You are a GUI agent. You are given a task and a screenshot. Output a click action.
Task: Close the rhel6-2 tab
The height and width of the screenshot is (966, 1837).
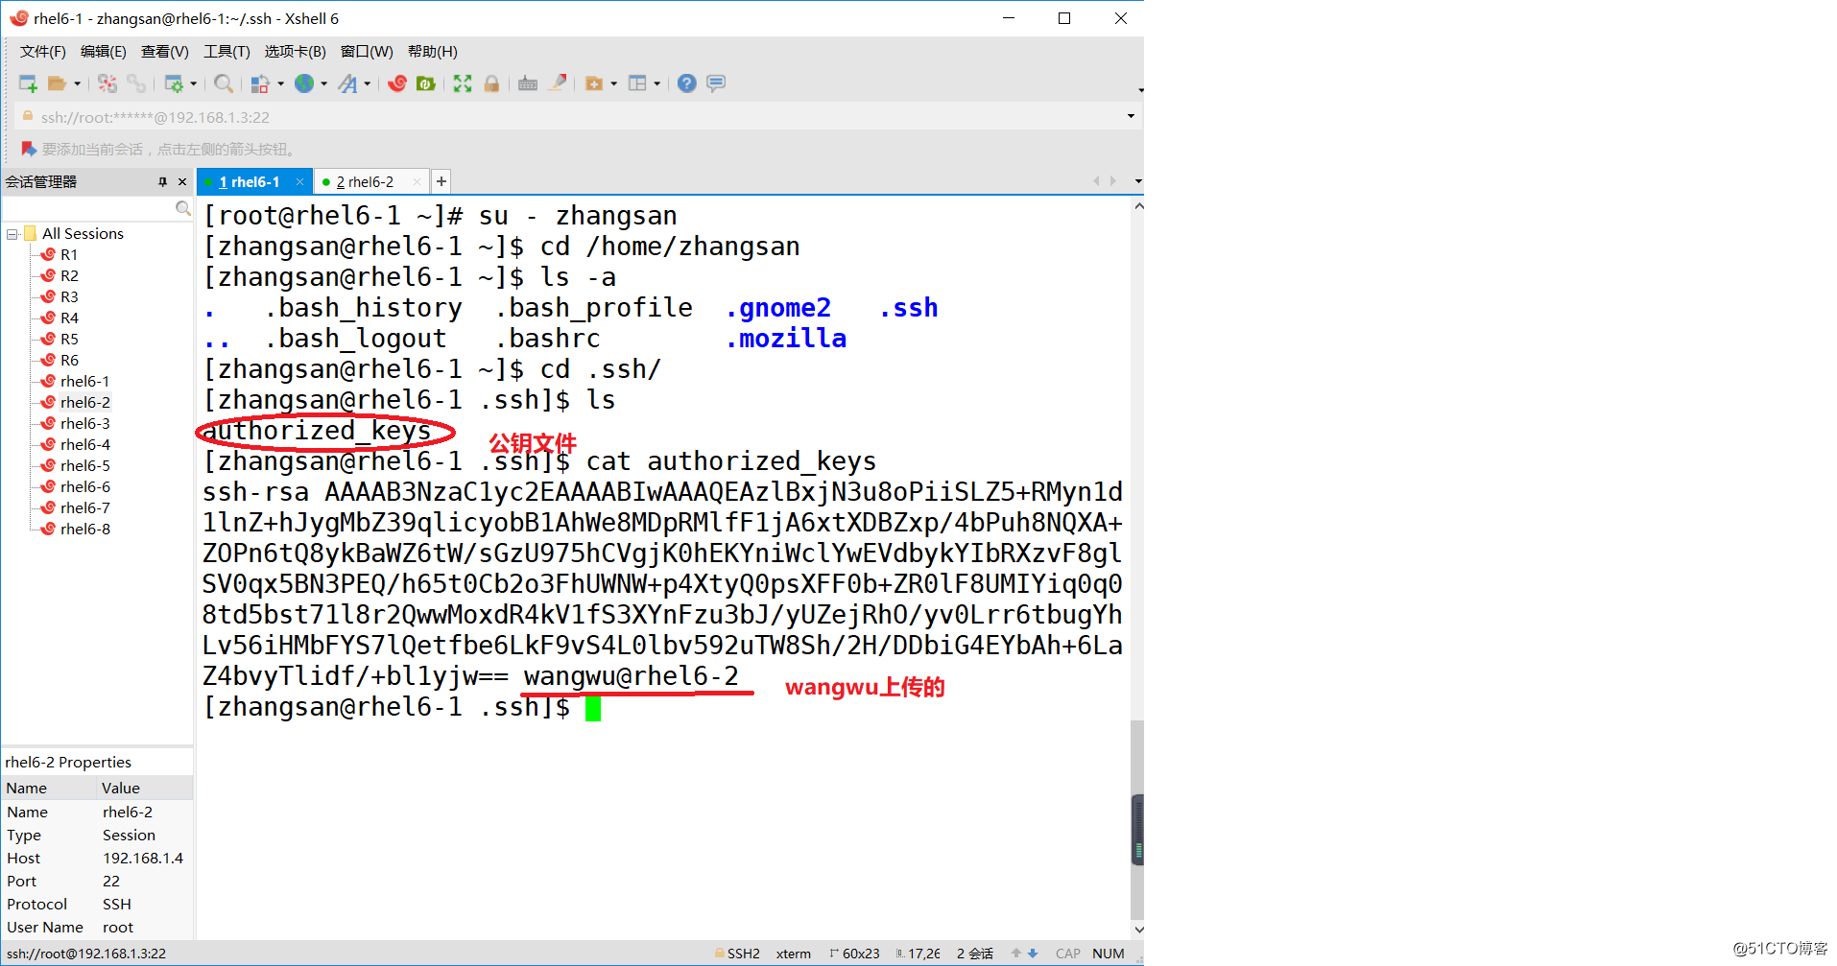click(416, 182)
